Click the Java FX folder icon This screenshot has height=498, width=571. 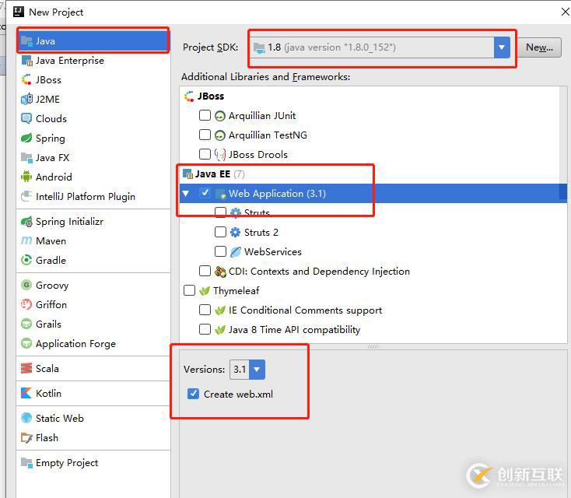26,158
